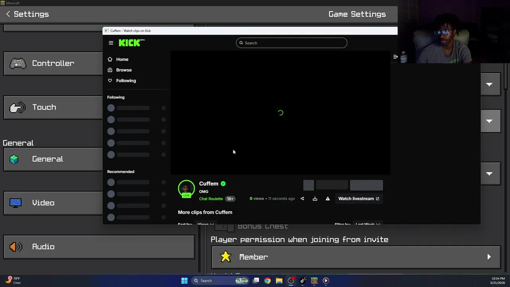This screenshot has width=510, height=287.
Task: Open the Controller settings tab
Action: tap(53, 63)
